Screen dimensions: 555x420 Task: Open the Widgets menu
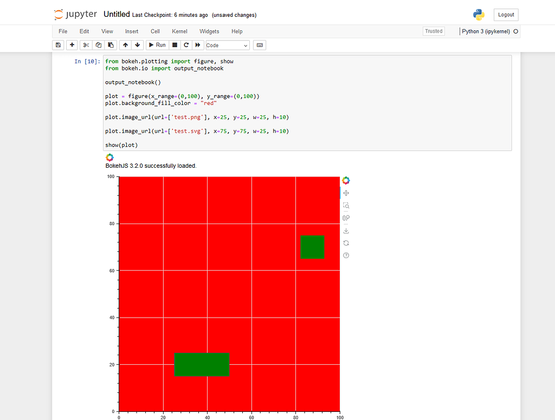click(x=209, y=31)
